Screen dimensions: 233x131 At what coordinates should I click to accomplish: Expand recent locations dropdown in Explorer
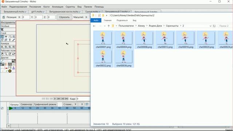[x=105, y=26]
